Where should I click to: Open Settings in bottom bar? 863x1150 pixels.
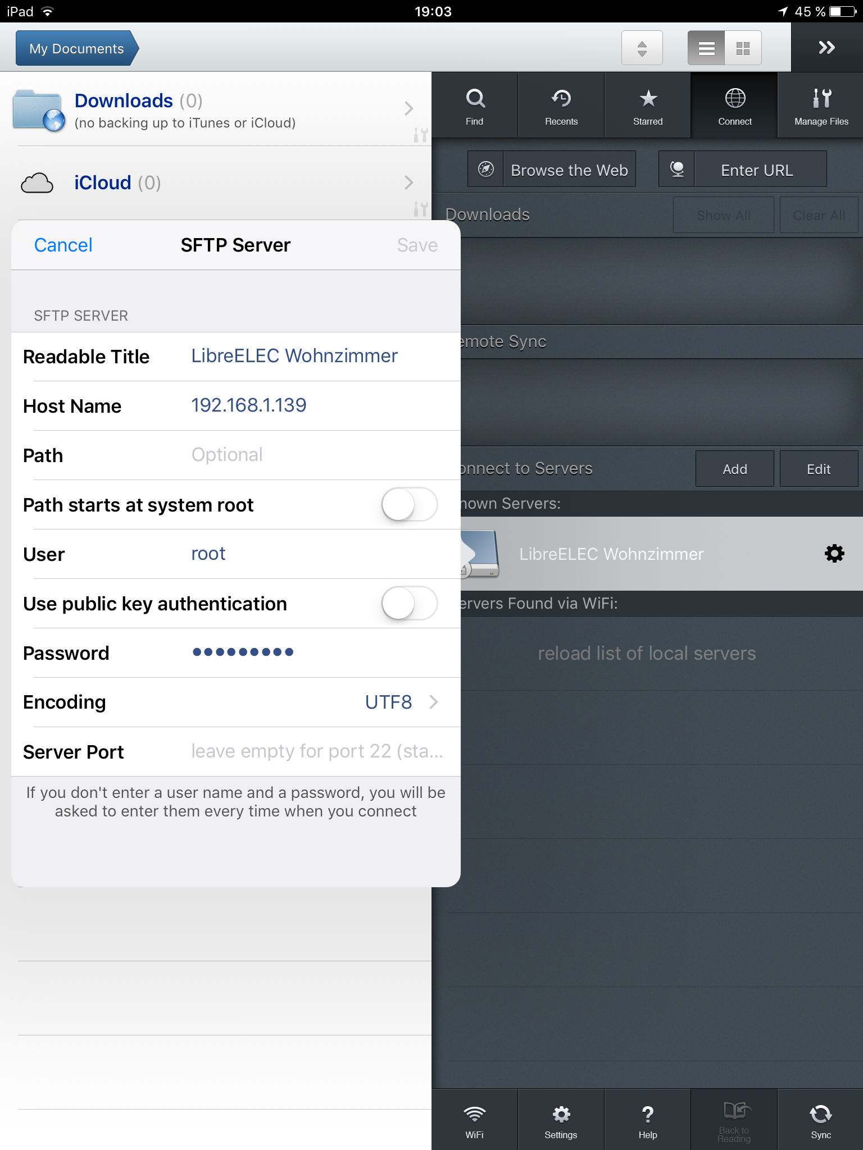pos(561,1121)
